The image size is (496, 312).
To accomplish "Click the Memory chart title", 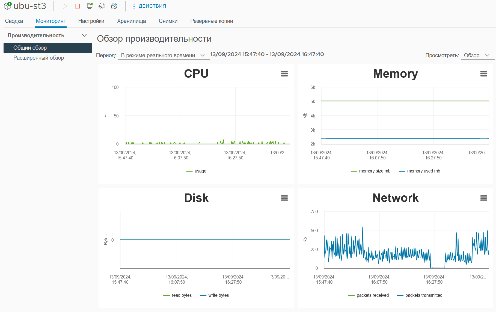I will (x=396, y=74).
